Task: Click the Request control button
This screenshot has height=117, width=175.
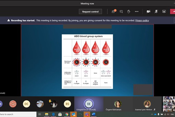Action: [90, 12]
